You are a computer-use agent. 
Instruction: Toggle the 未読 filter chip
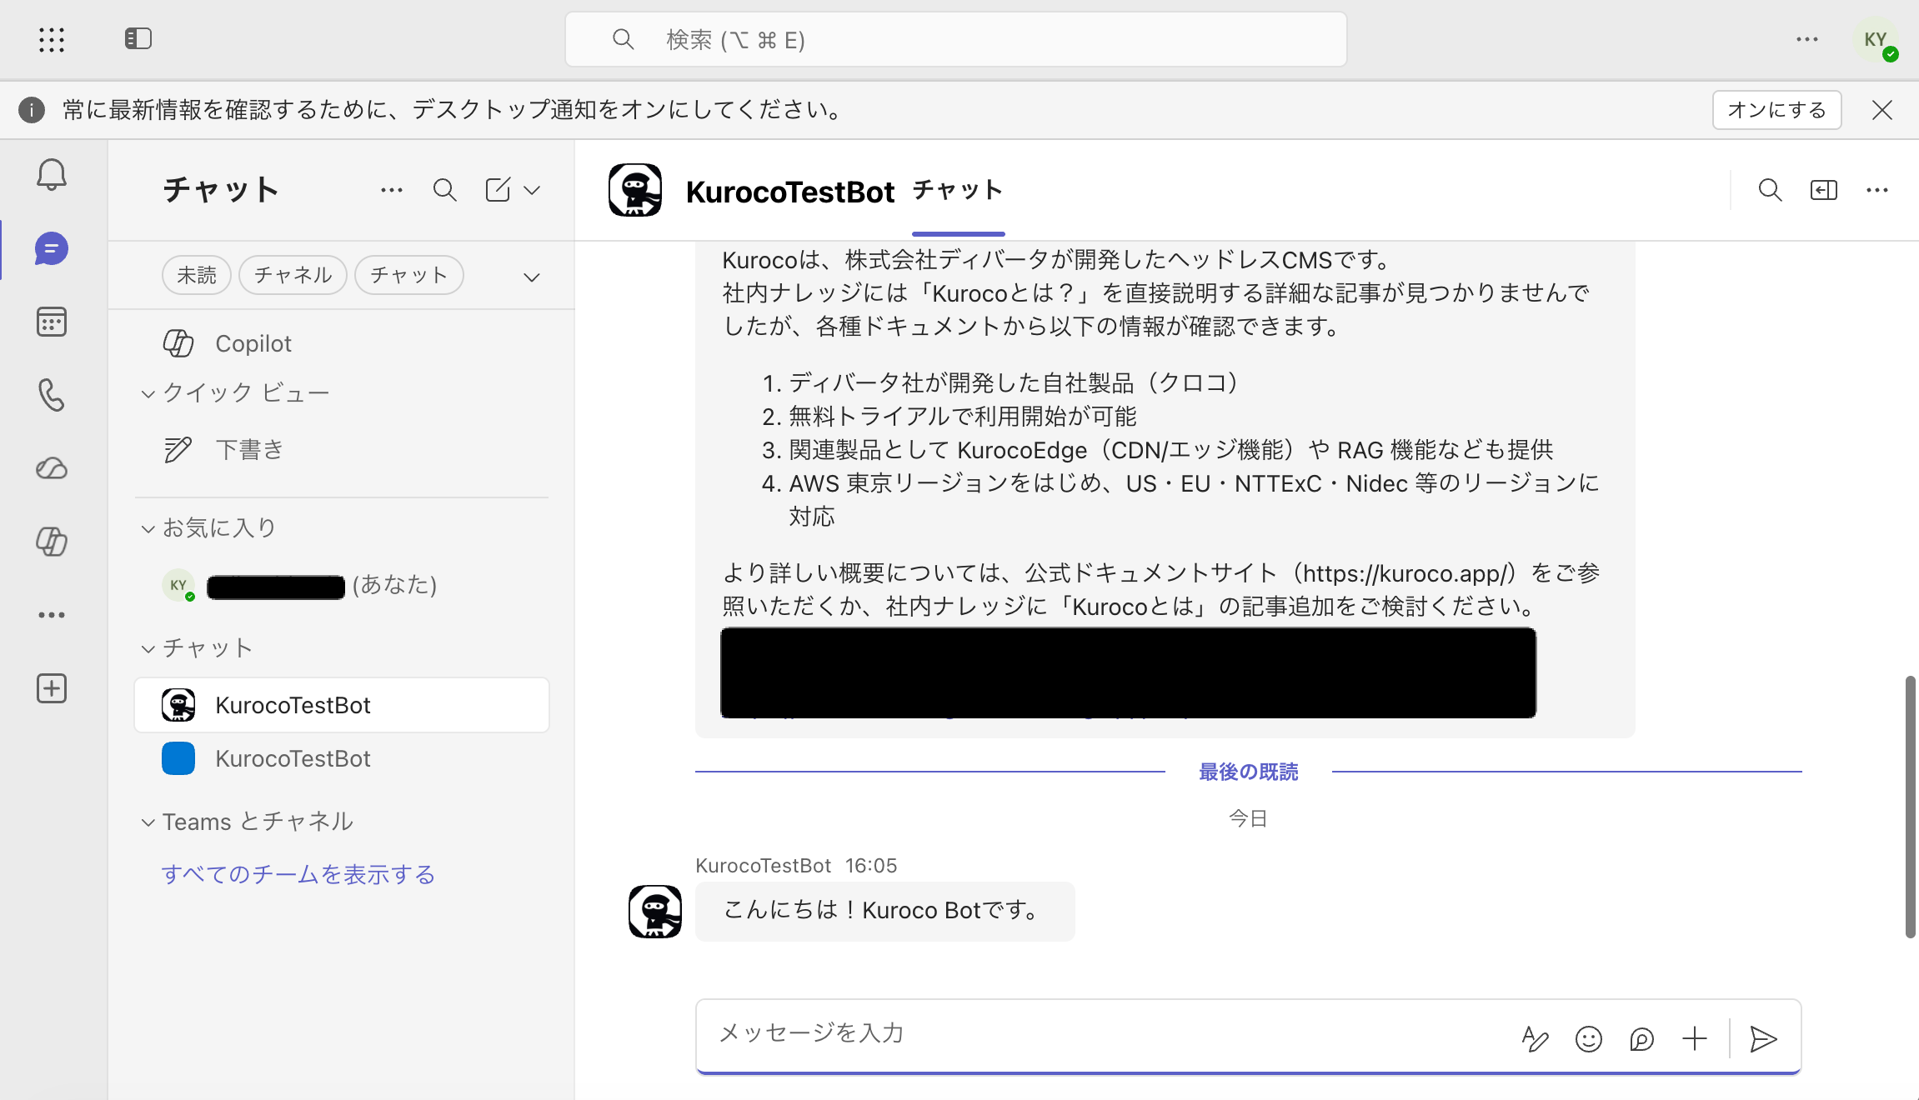tap(197, 275)
